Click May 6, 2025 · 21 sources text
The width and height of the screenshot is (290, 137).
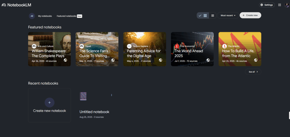pos(139,61)
